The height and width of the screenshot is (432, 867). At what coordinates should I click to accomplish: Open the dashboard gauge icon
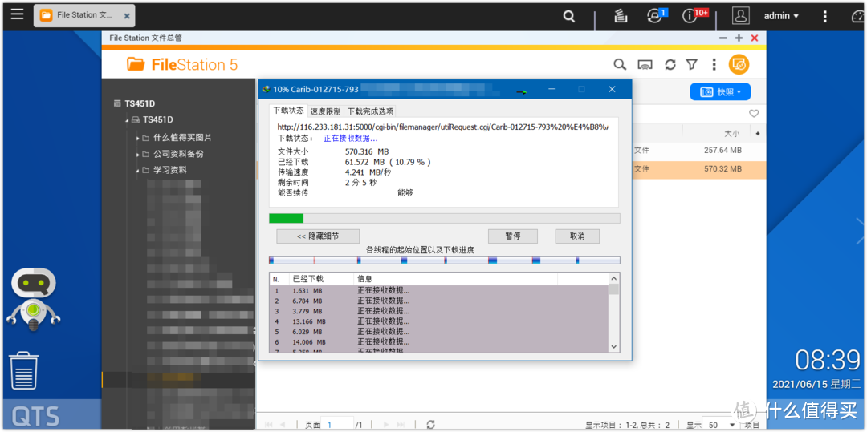pos(858,17)
